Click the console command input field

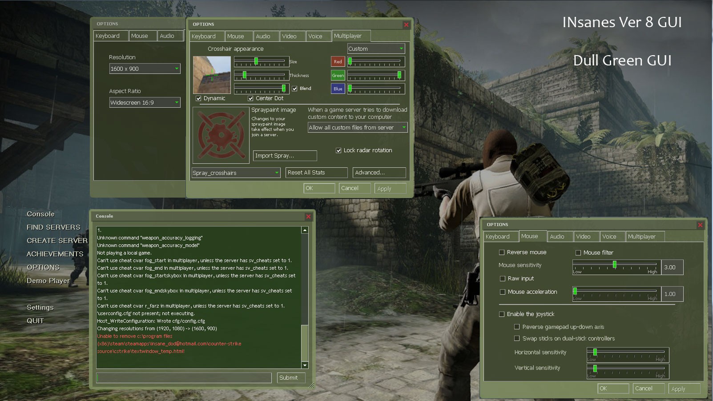184,377
